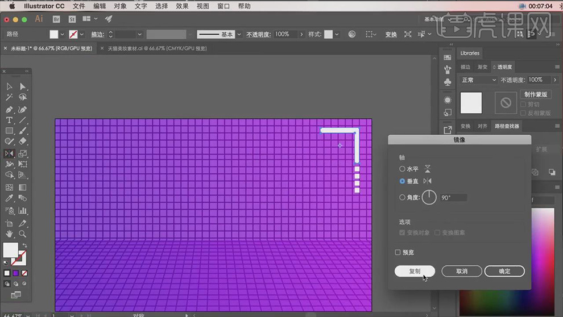563x317 pixels.
Task: Select the Lasso tool
Action: click(23, 97)
